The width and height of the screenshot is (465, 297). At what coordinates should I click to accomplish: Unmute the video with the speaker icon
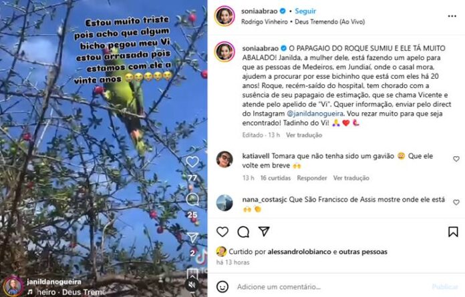click(x=192, y=285)
